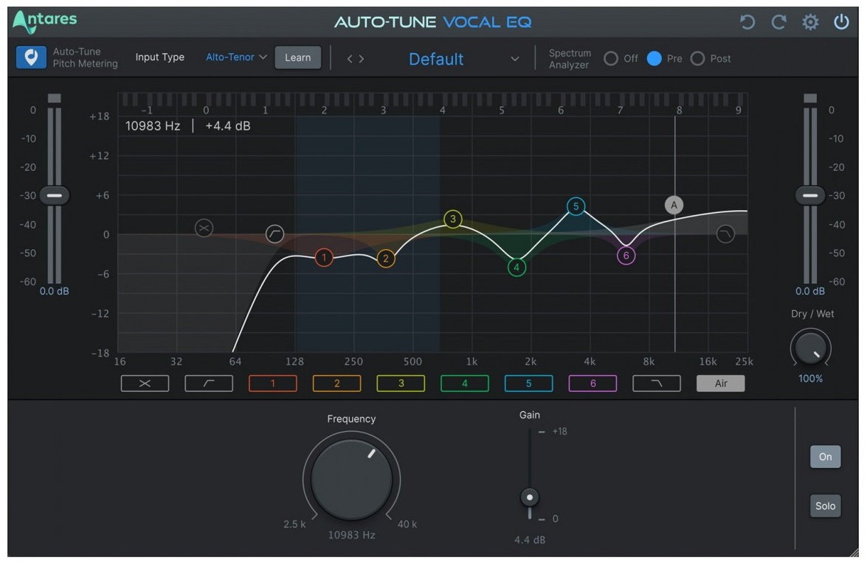The height and width of the screenshot is (563, 867).
Task: Click the band 6 selector button
Action: [x=593, y=383]
